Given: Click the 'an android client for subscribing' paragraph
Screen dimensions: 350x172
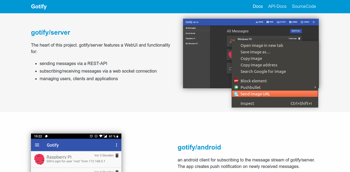Looking at the screenshot, I should (246, 163).
